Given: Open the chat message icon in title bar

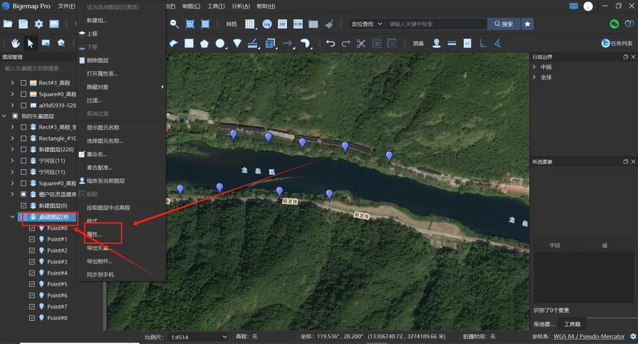Looking at the screenshot, I should click(574, 6).
